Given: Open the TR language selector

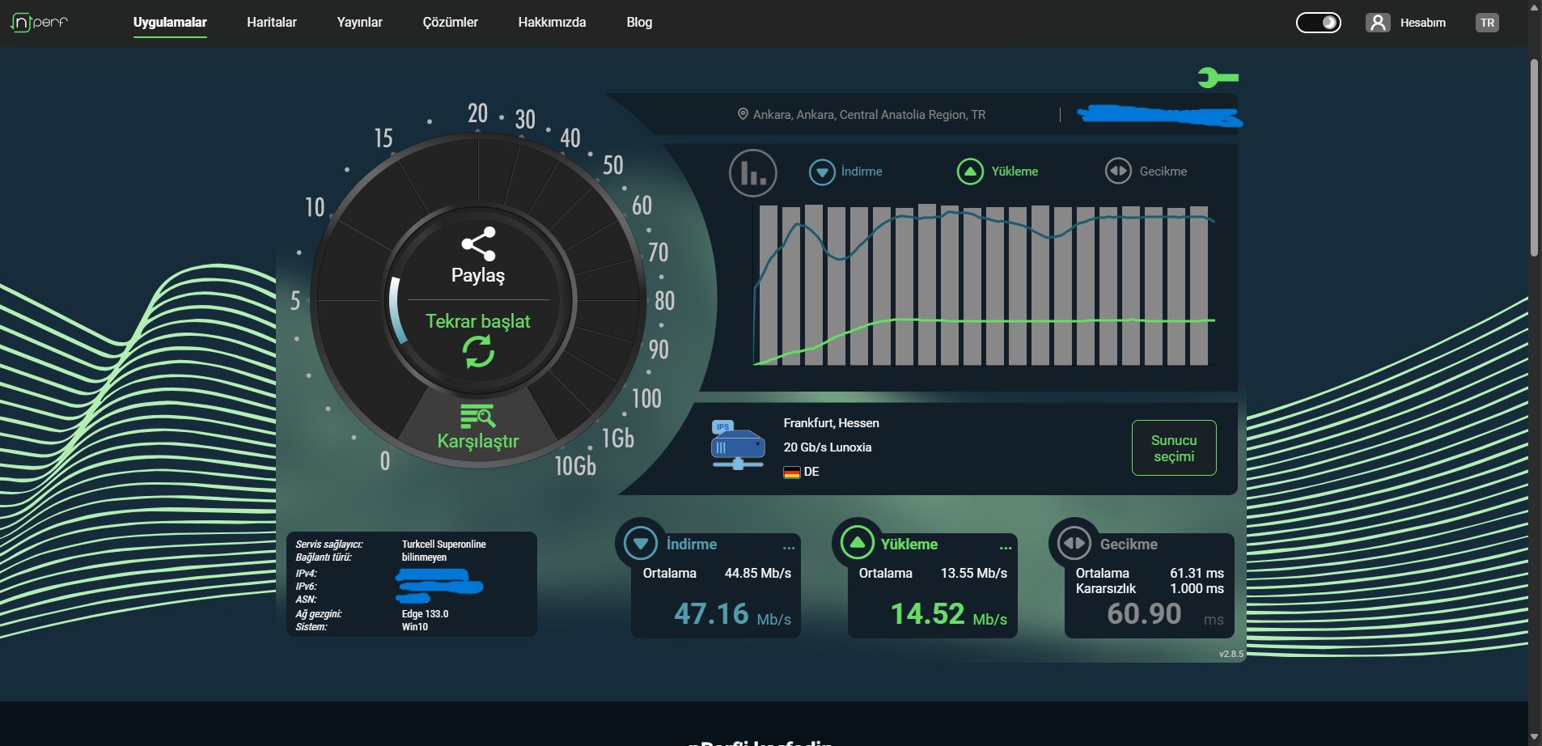Looking at the screenshot, I should 1487,23.
